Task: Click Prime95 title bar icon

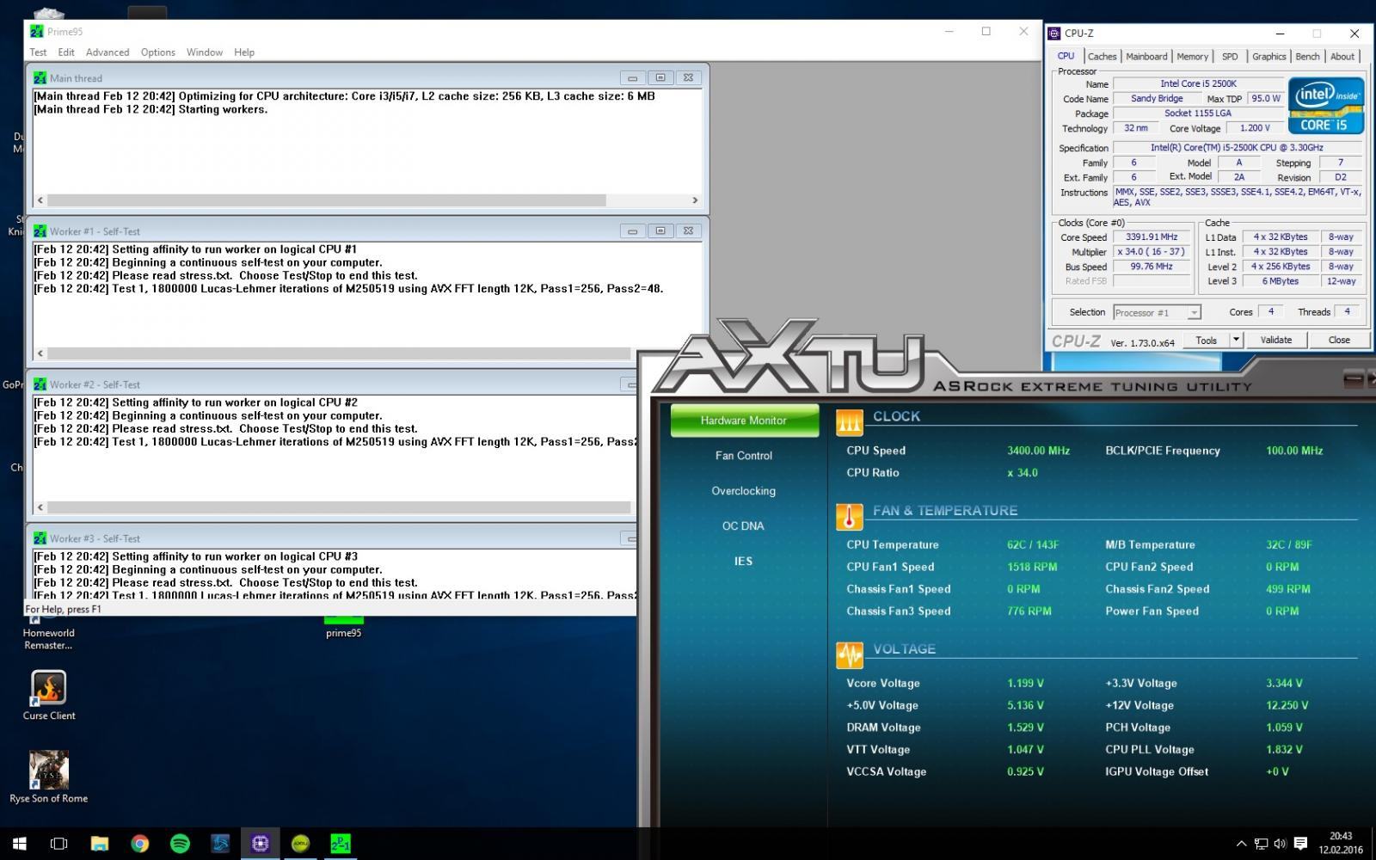Action: tap(36, 31)
